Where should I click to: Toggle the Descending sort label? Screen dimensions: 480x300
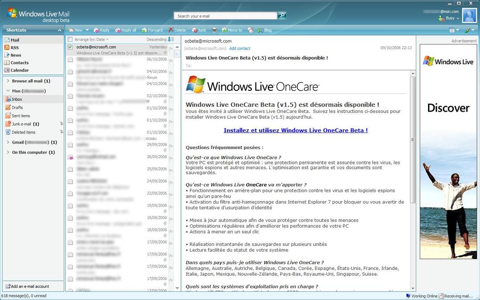pyautogui.click(x=156, y=39)
